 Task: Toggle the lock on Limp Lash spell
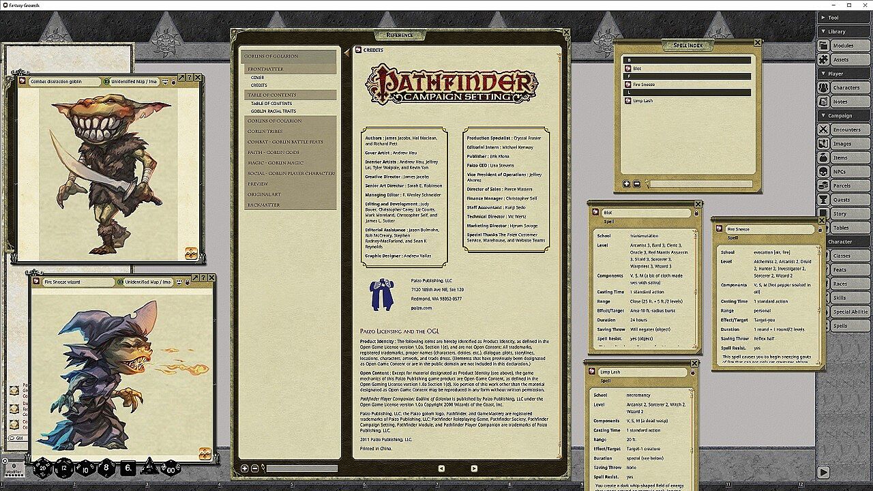(x=693, y=372)
